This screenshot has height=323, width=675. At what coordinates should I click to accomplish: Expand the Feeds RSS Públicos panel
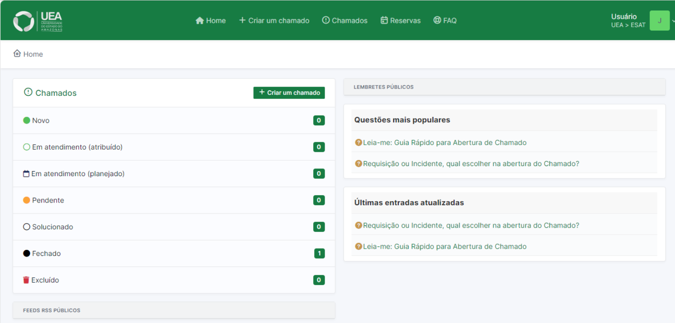coord(174,310)
